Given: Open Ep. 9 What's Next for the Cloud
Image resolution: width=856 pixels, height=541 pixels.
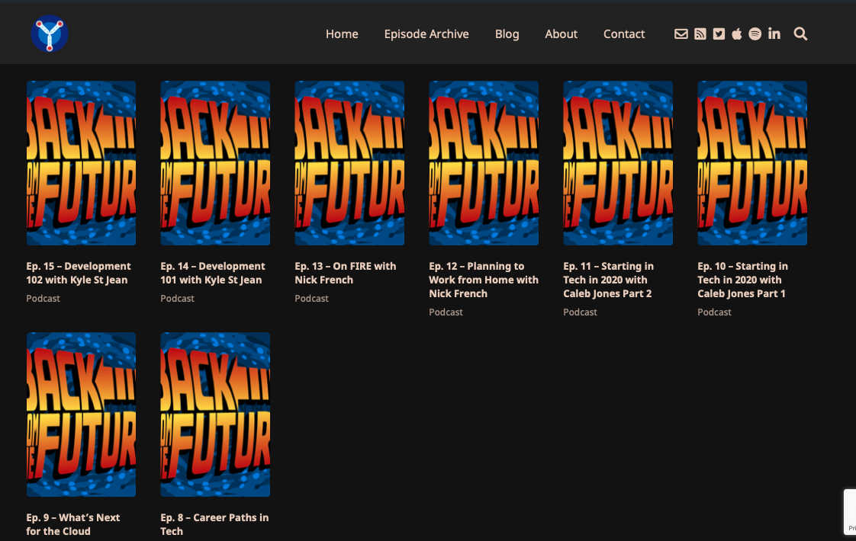Looking at the screenshot, I should click(x=74, y=524).
